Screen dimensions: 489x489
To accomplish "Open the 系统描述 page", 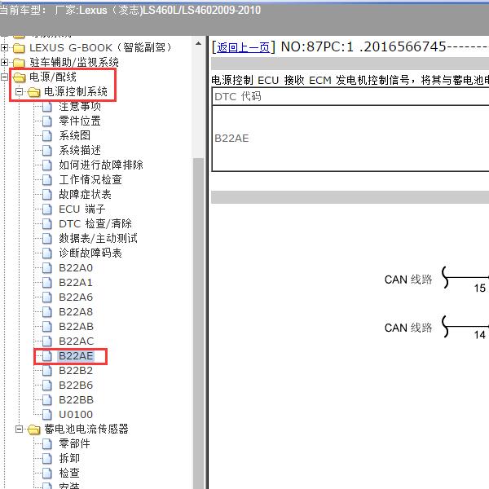I will coord(80,150).
